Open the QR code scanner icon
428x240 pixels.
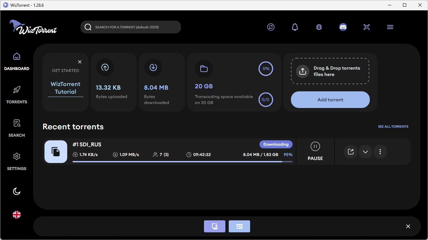pyautogui.click(x=367, y=27)
